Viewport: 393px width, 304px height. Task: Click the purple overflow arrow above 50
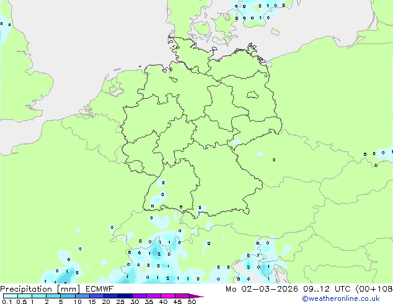(x=196, y=296)
